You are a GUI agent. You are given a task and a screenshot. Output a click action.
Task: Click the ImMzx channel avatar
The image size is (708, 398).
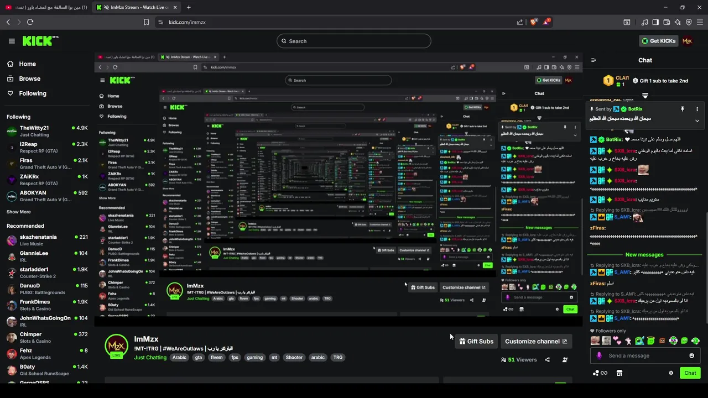coord(116,347)
